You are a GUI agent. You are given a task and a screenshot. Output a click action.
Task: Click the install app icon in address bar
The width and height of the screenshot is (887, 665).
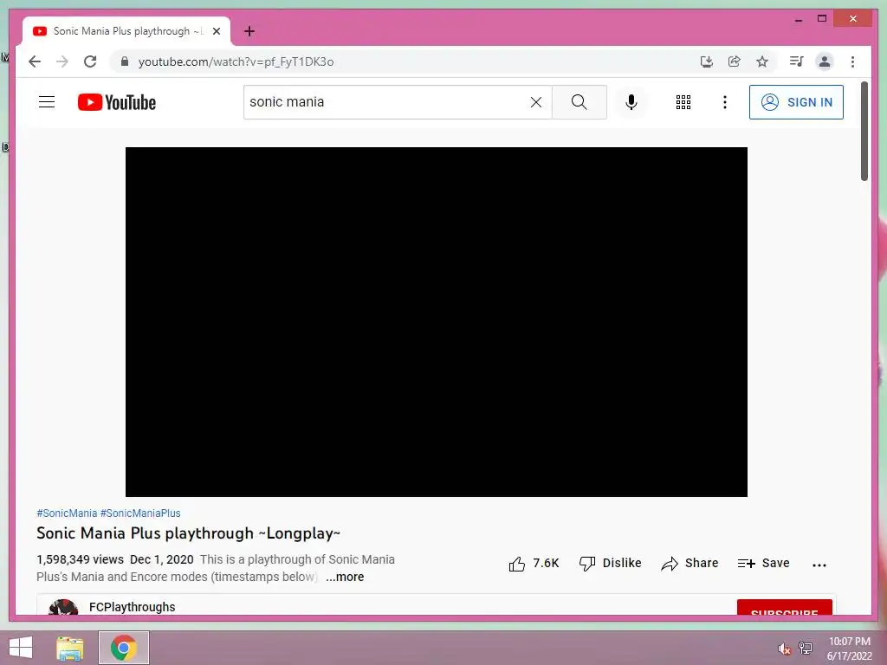706,61
